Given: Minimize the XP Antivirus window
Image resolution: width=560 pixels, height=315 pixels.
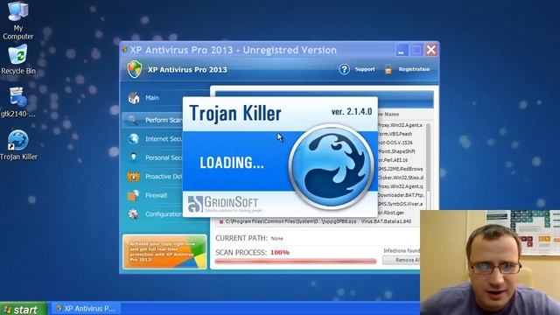Looking at the screenshot, I should pos(402,50).
